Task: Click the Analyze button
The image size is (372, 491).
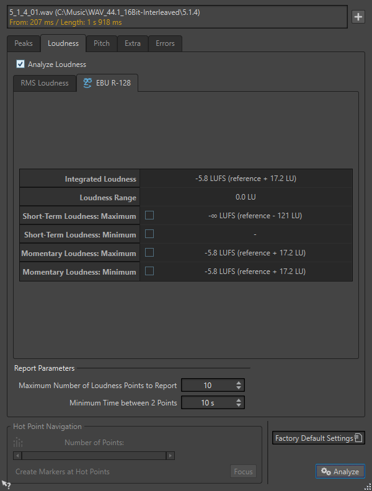Action: [x=340, y=472]
